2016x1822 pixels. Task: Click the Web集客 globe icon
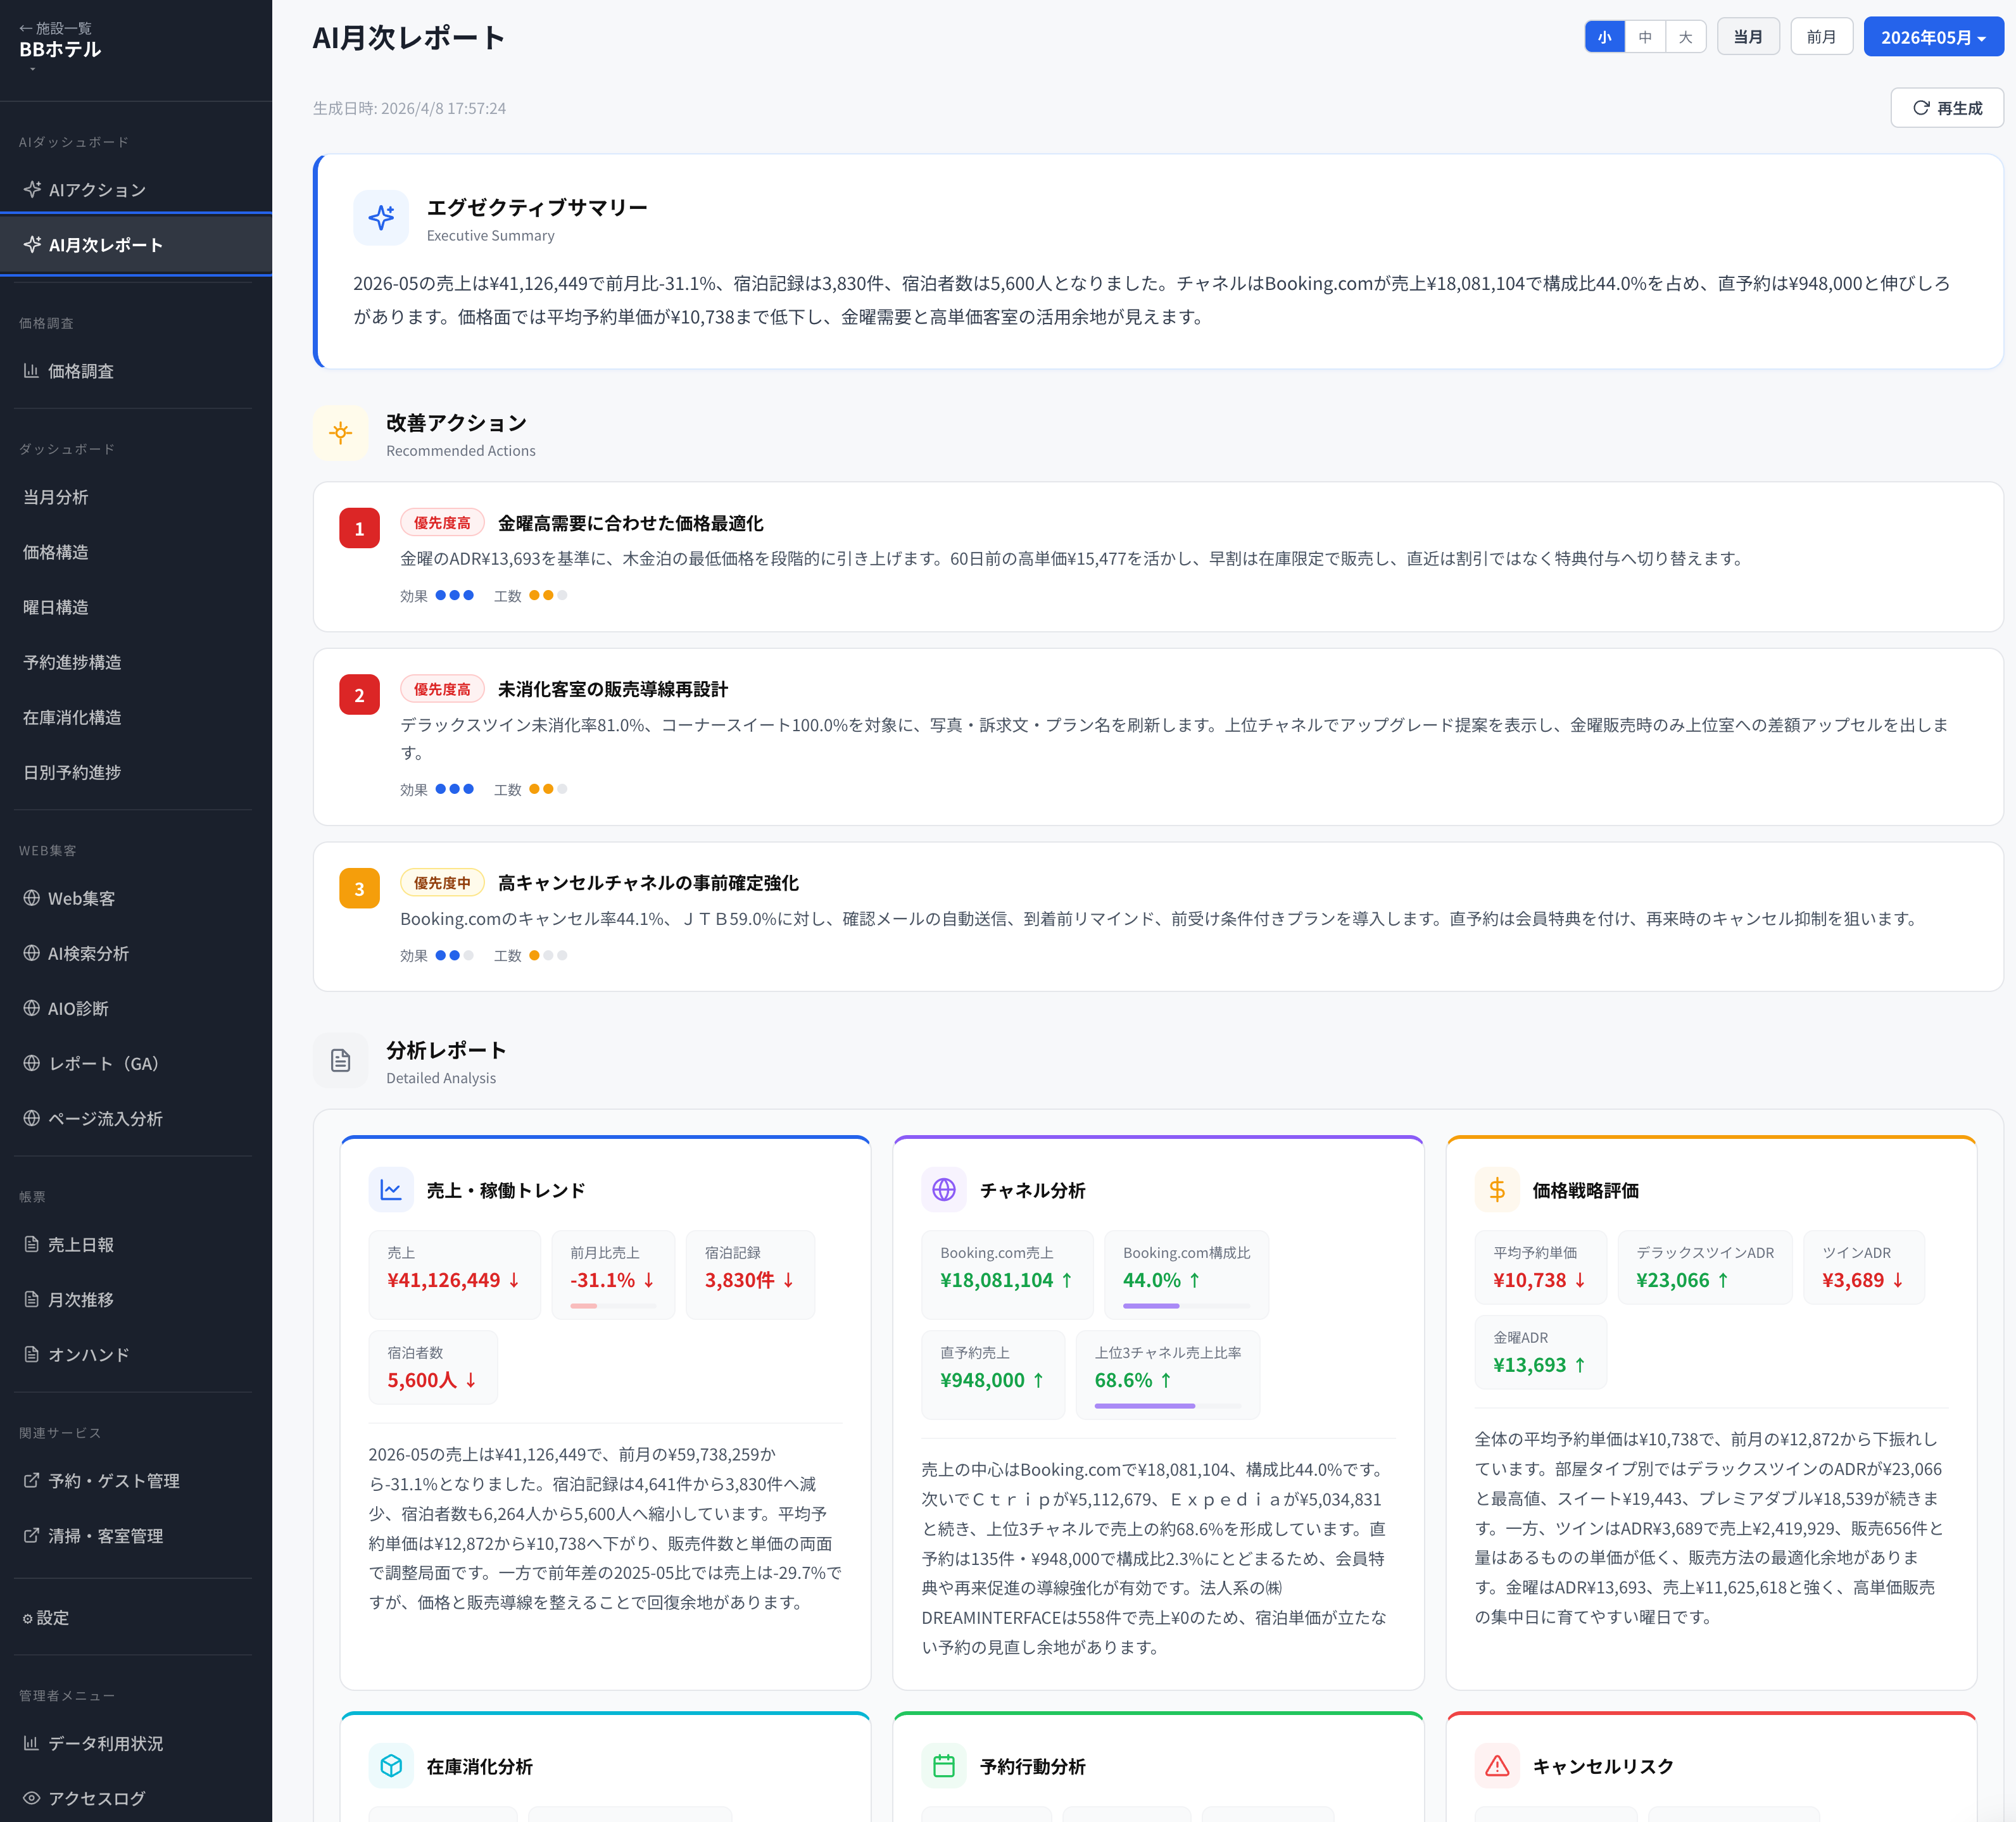pos(32,898)
